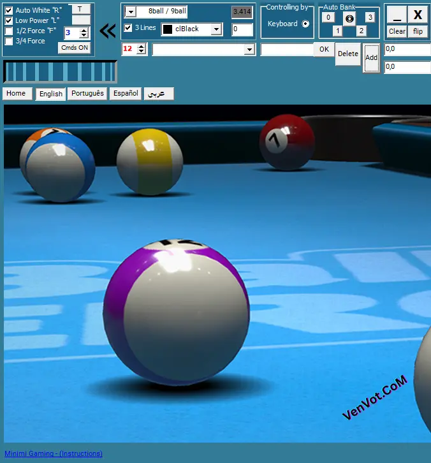Click the black color swatch beside clBlack
The height and width of the screenshot is (463, 431).
coord(168,29)
